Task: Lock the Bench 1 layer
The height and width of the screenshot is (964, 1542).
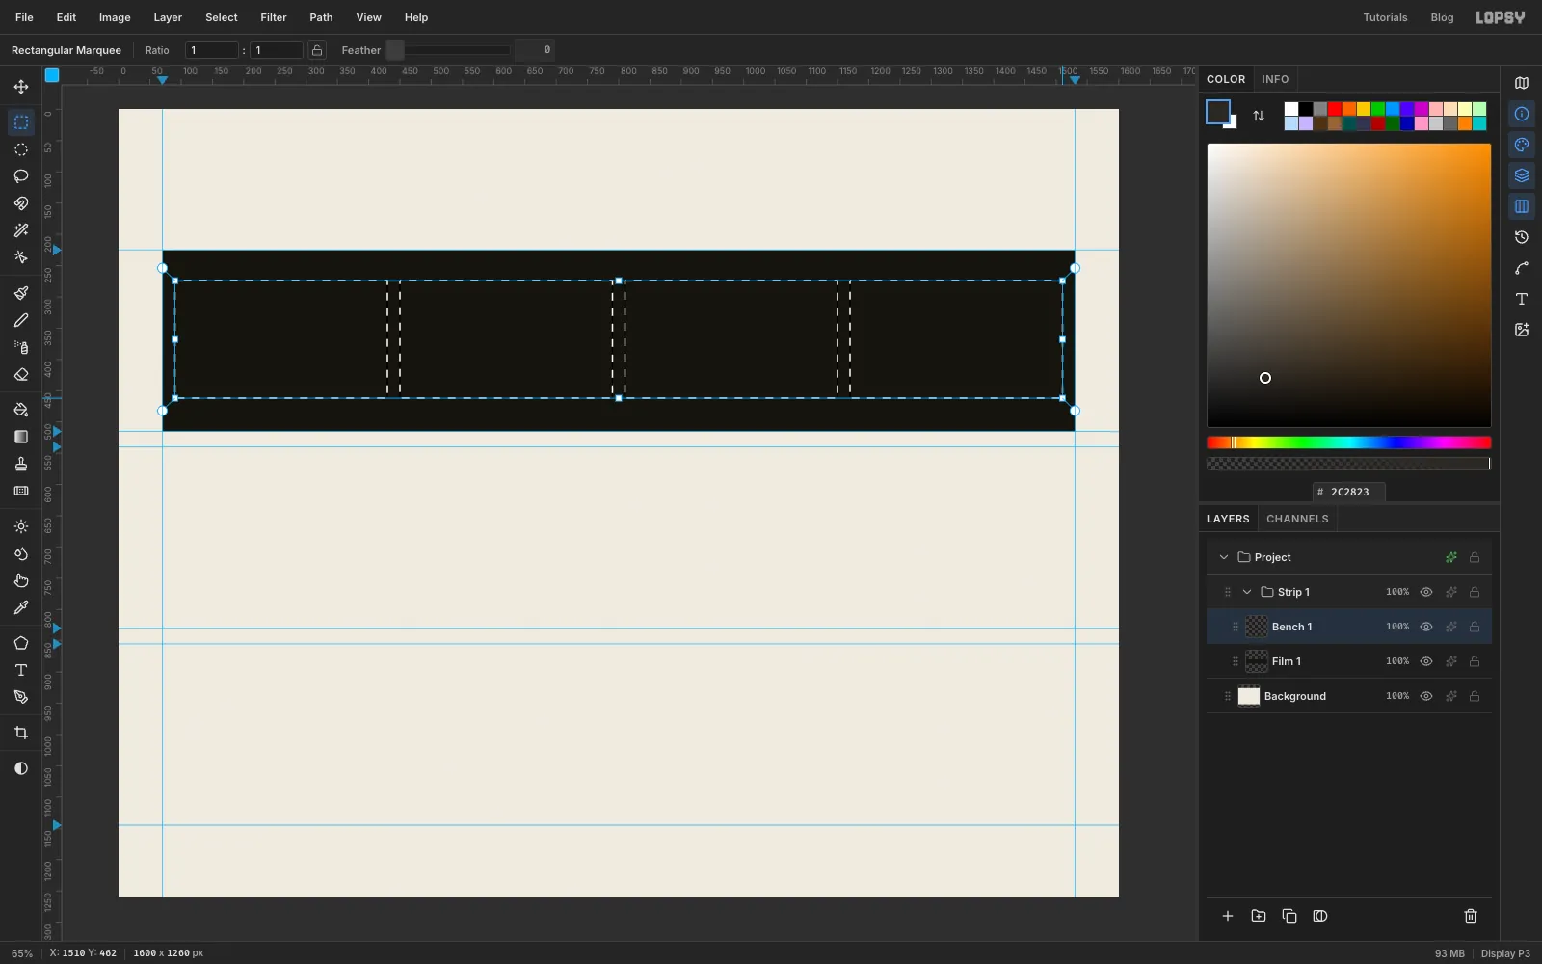Action: click(x=1475, y=627)
